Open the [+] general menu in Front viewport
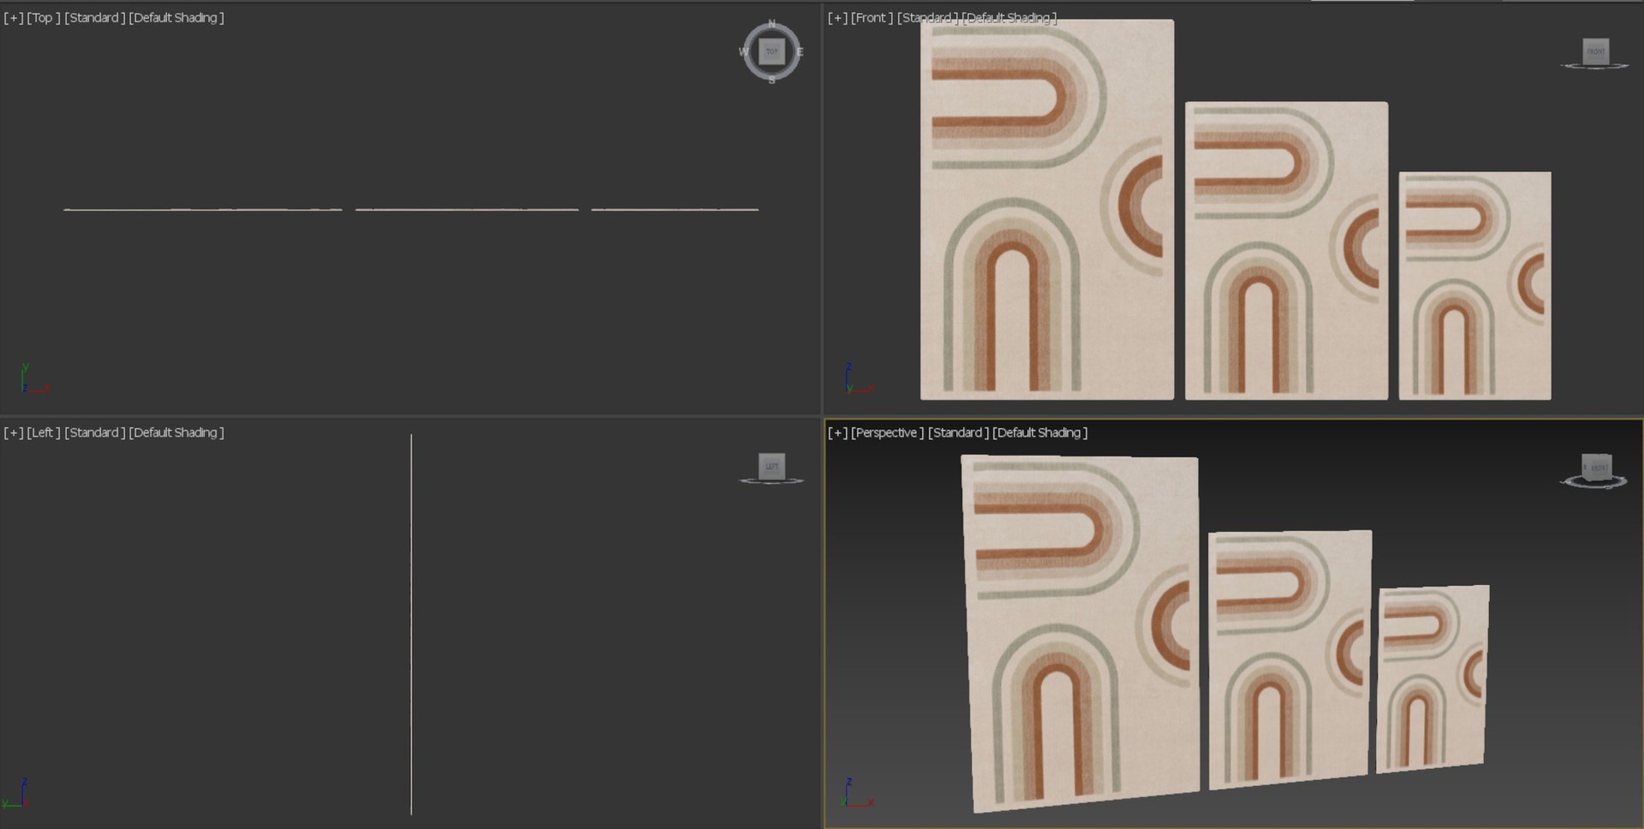The width and height of the screenshot is (1644, 829). pos(837,17)
